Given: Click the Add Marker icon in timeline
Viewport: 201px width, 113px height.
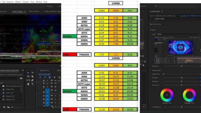Looking at the screenshot, I should click(x=54, y=77).
